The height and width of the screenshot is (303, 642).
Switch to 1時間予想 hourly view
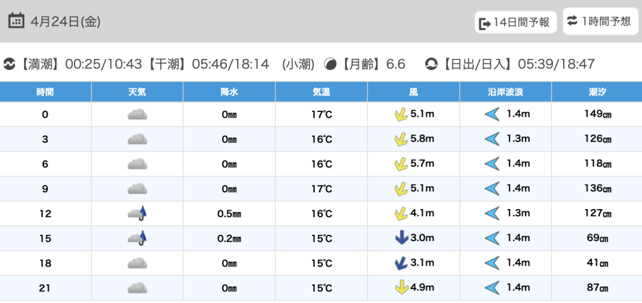tap(599, 21)
